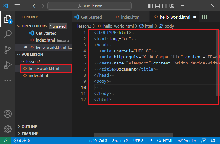Open Explorer Views and More Actions ellipsis

point(65,17)
